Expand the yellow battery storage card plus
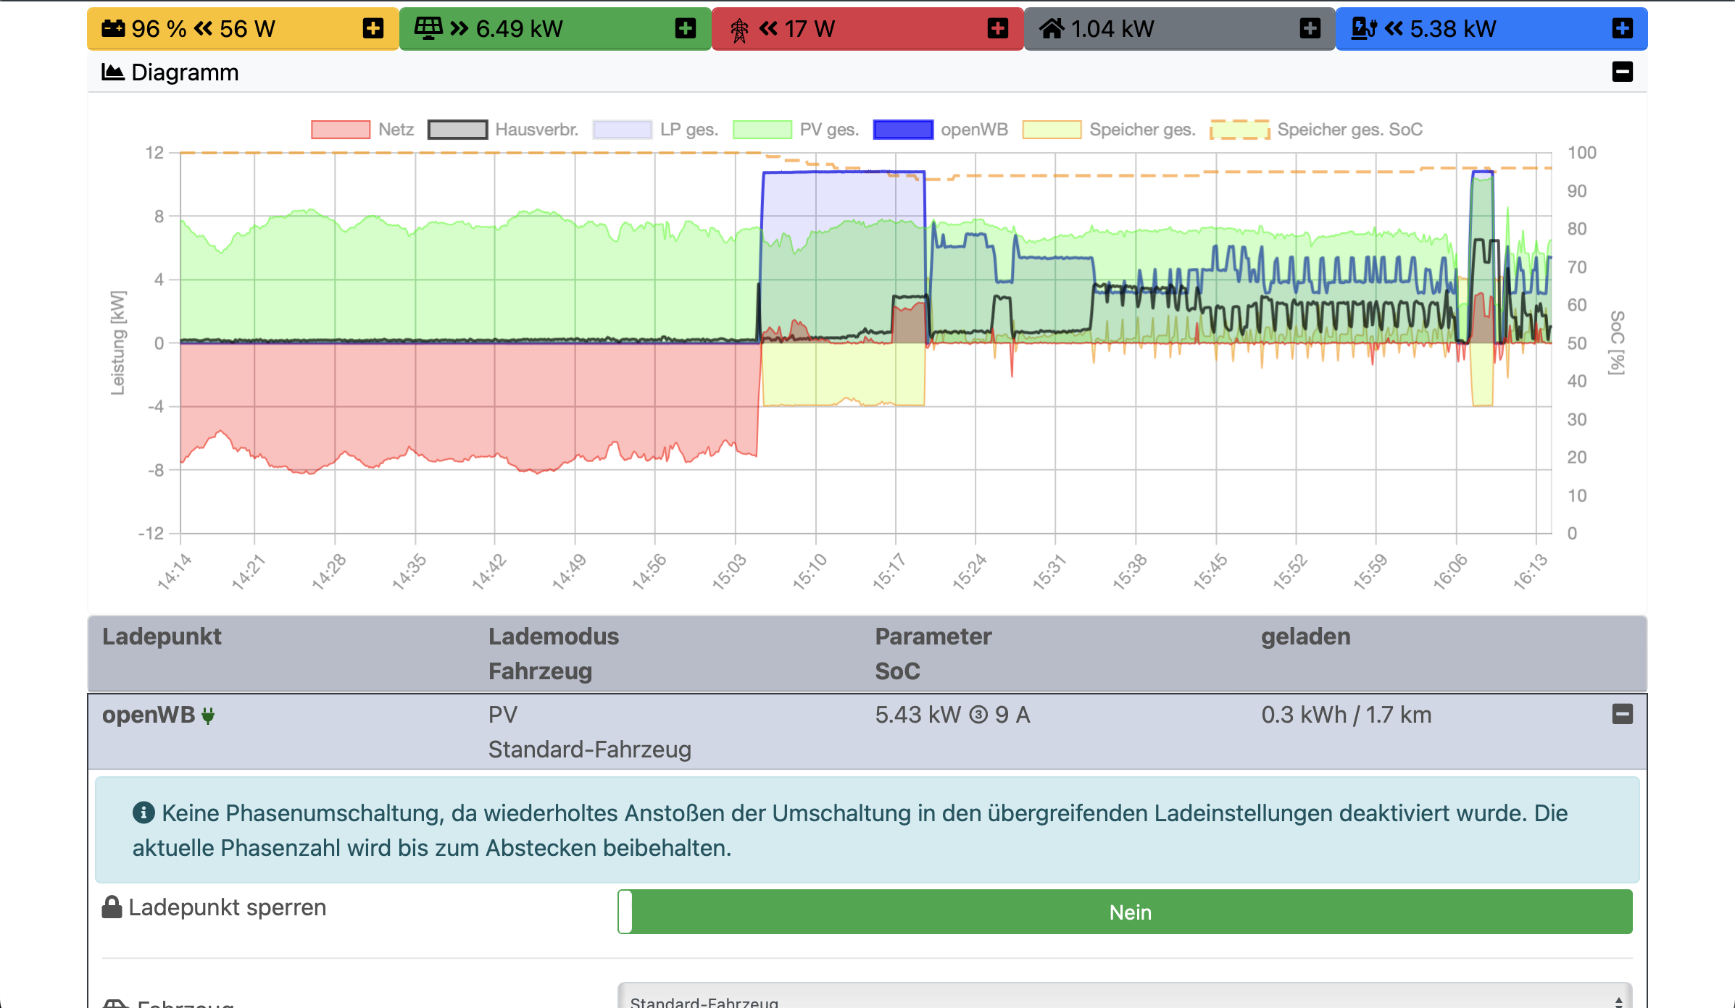Image resolution: width=1735 pixels, height=1008 pixels. 373,28
